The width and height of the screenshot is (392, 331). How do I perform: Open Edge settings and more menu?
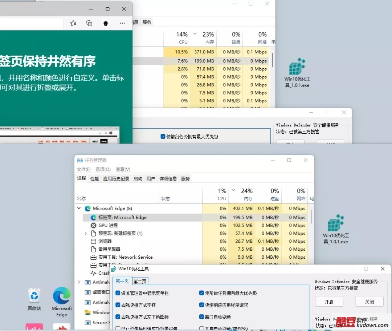pyautogui.click(x=122, y=23)
